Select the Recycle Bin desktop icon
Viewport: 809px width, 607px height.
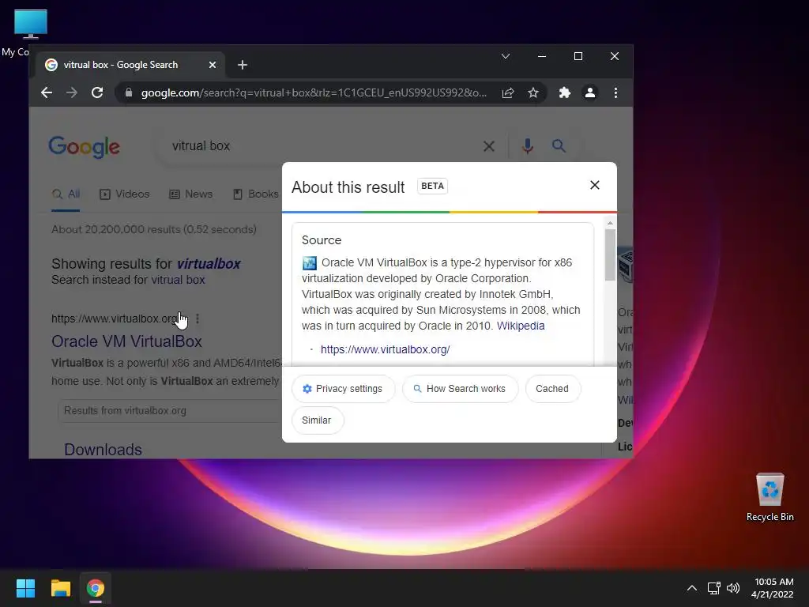click(769, 497)
